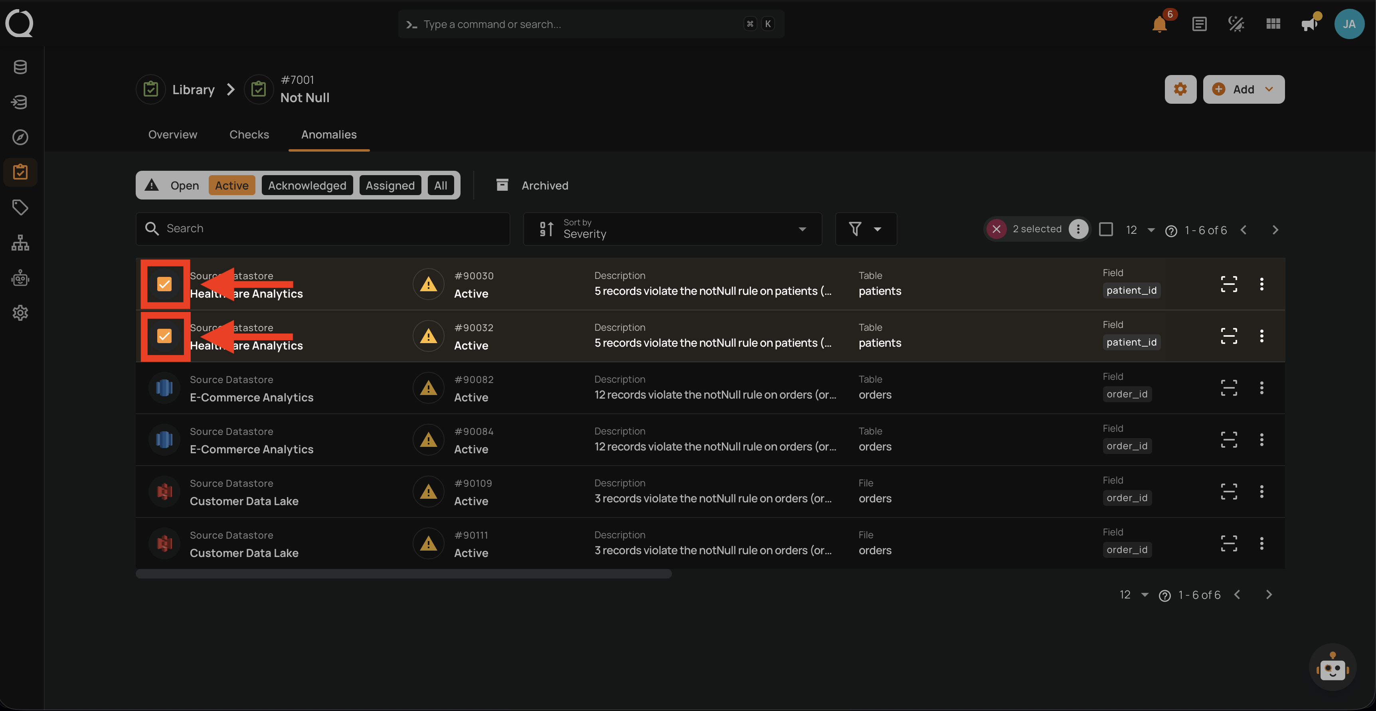Select the #90111 Customer Data Lake row icon
Image resolution: width=1376 pixels, height=711 pixels.
pos(164,543)
